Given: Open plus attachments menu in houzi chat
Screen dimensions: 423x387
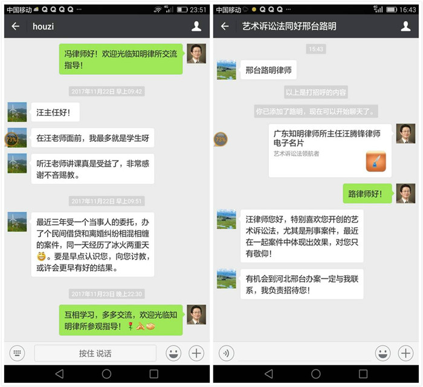Looking at the screenshot, I should (196, 353).
